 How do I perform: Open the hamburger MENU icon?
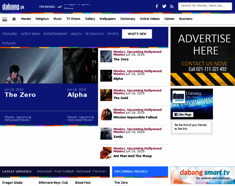5,19
